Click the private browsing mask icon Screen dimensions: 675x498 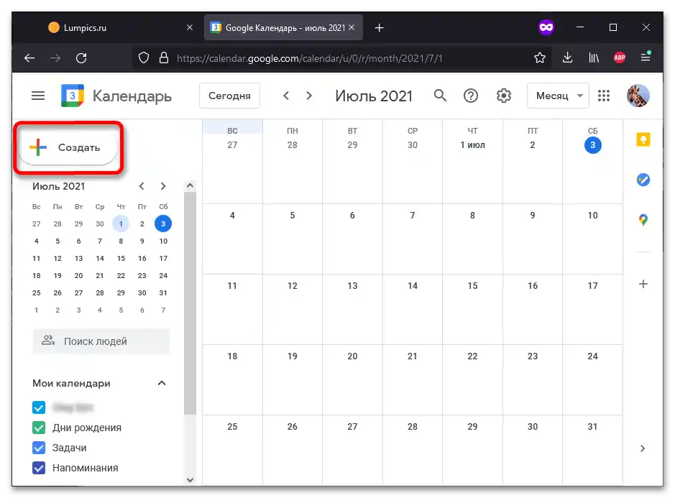[x=546, y=27]
